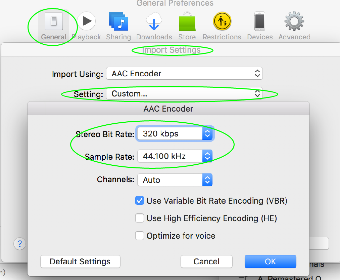Open the General preferences pane icon
340x280 pixels.
(54, 22)
